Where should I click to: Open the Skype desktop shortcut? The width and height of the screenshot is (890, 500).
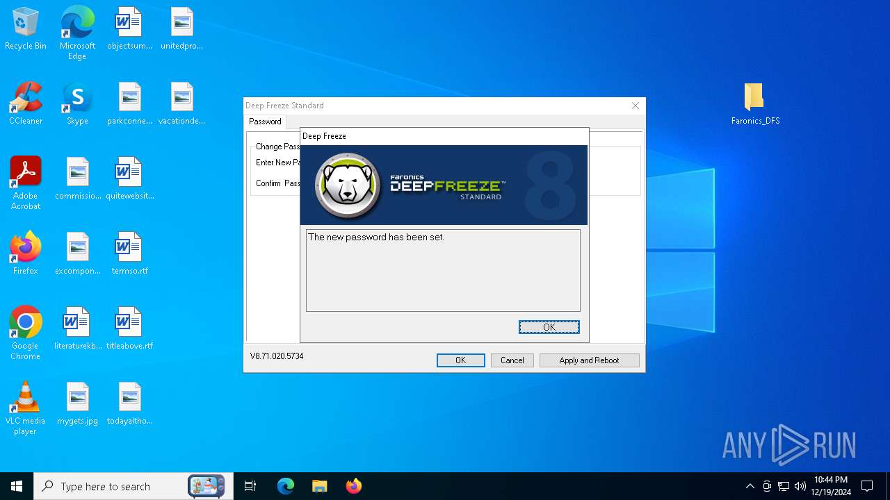tap(77, 104)
